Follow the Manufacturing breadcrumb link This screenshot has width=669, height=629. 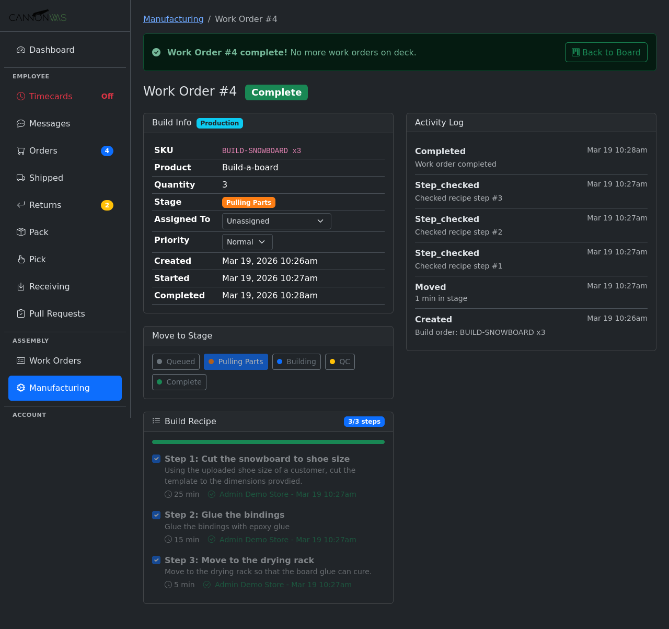tap(174, 19)
